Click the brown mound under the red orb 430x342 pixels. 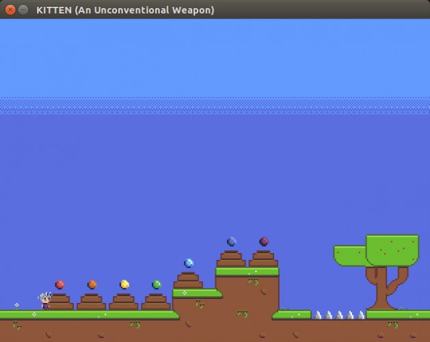(59, 302)
